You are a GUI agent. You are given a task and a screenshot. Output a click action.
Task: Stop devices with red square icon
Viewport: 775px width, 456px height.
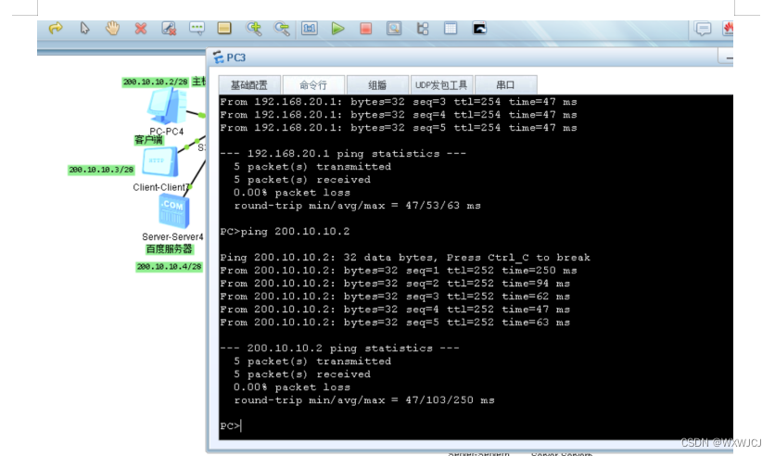click(x=366, y=29)
